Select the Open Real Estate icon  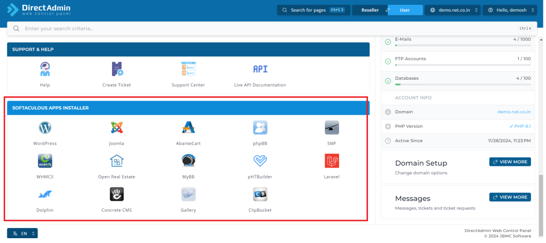(117, 161)
